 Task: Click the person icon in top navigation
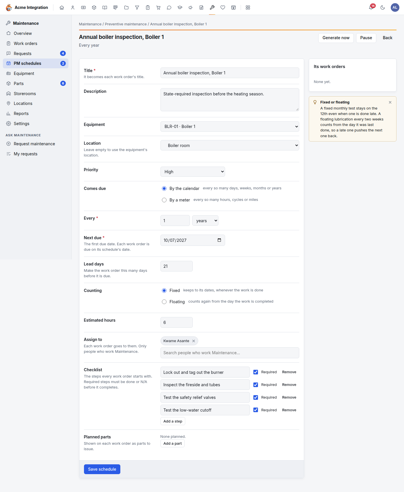pos(73,7)
